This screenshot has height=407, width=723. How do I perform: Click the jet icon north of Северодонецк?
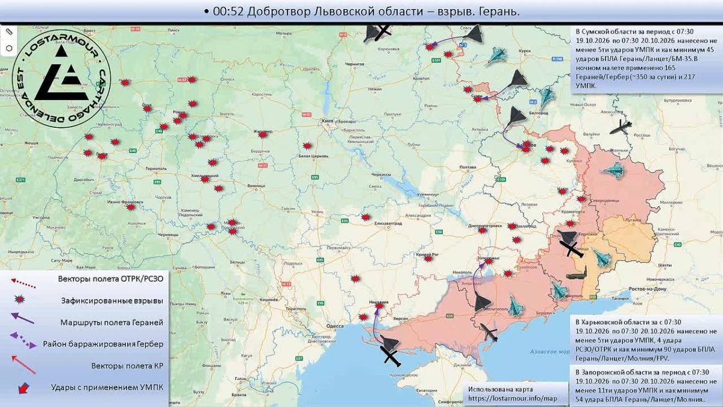(x=615, y=171)
